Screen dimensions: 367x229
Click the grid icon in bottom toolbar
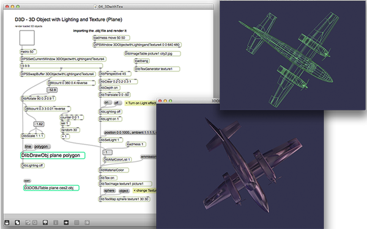(76, 222)
